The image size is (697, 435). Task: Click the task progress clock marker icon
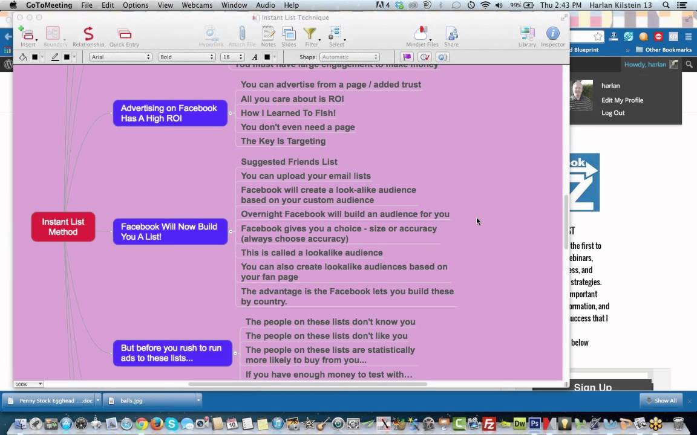[x=425, y=57]
